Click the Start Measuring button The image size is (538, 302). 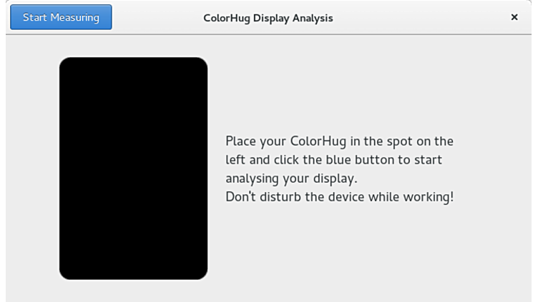(x=61, y=17)
